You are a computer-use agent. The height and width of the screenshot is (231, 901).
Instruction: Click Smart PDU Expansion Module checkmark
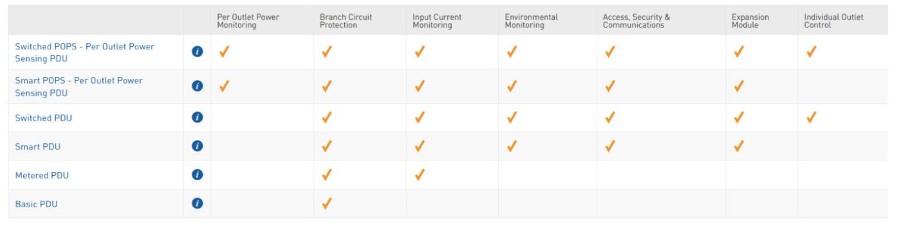click(x=739, y=146)
